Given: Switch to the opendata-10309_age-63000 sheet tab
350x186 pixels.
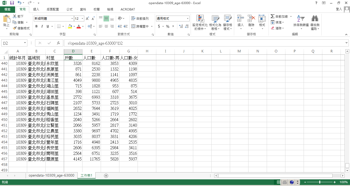Looking at the screenshot, I should 51,176.
